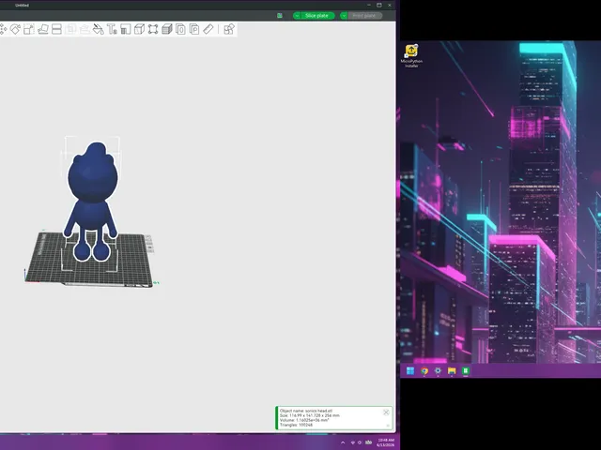Activate the Lay on Face tool
This screenshot has width=601, height=450.
coord(43,29)
